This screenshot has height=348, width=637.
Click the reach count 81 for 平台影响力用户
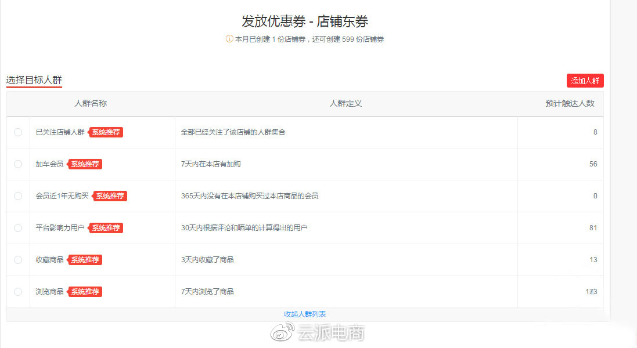tap(593, 227)
